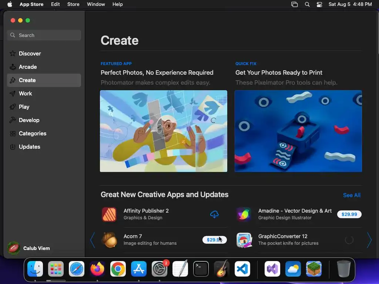Open Calub Viem account profile
This screenshot has width=379, height=284.
pos(29,248)
